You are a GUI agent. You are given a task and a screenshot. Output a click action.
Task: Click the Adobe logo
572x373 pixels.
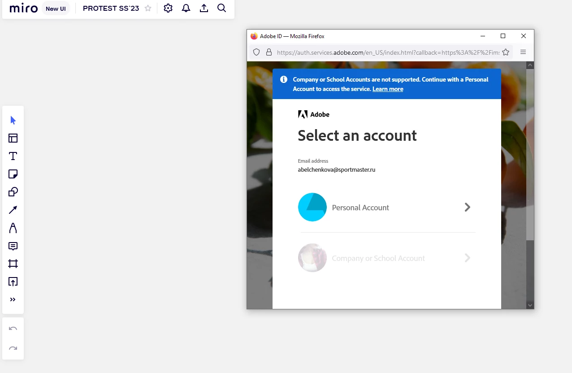click(x=314, y=114)
